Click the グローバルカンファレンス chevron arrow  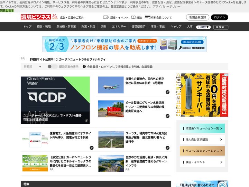pyautogui.click(x=221, y=151)
